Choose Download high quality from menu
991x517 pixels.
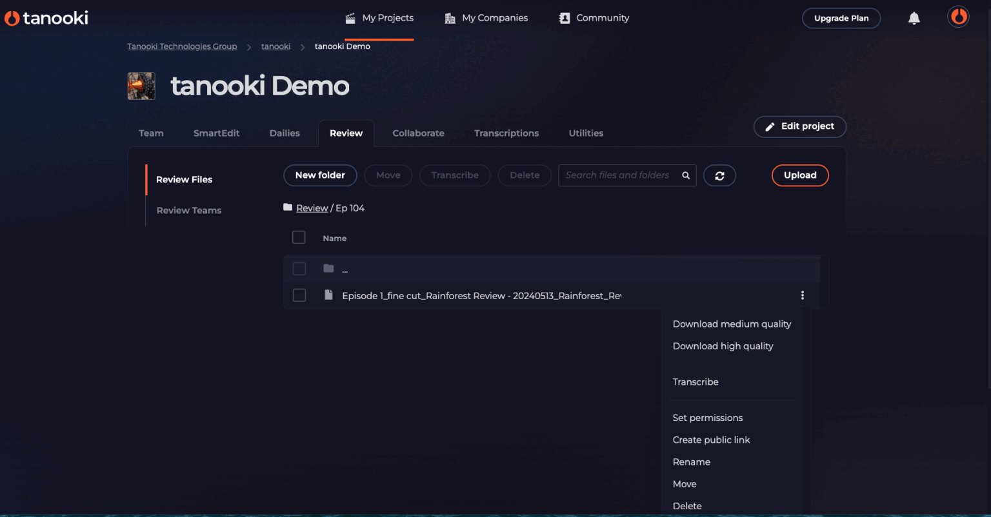click(x=723, y=346)
